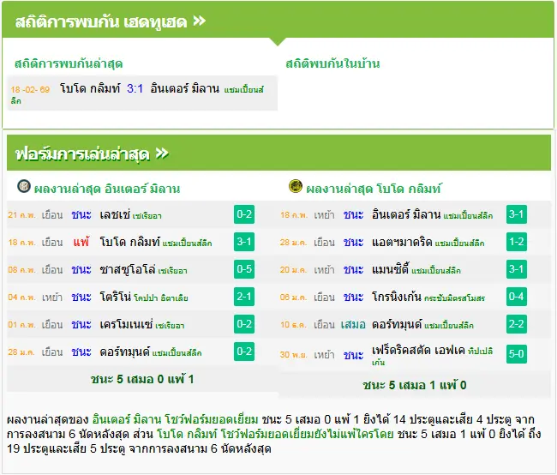Click the summary ชนะ 5 เสมอ 0 แพ้ 1
The height and width of the screenshot is (475, 557).
pos(142,379)
